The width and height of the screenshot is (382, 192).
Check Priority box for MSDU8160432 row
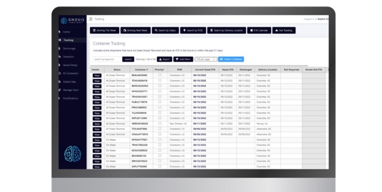pos(160,124)
